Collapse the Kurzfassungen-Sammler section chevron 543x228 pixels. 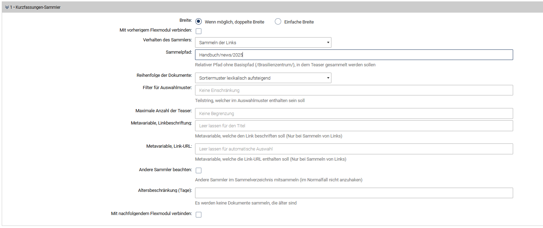[7, 7]
